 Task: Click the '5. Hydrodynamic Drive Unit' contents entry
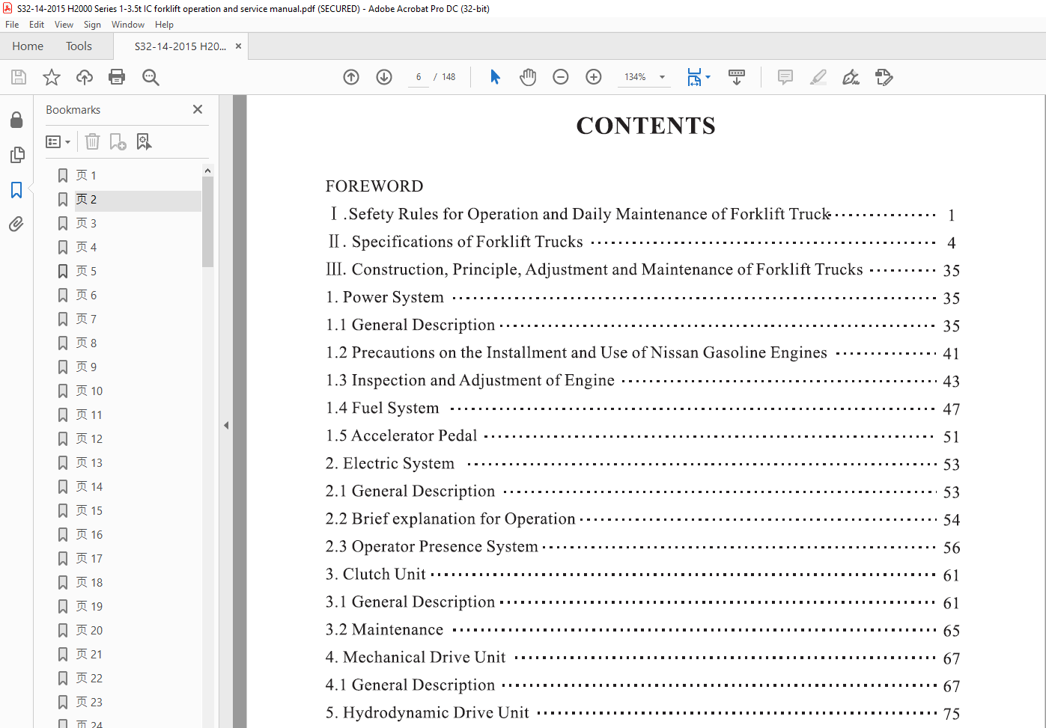tap(428, 712)
